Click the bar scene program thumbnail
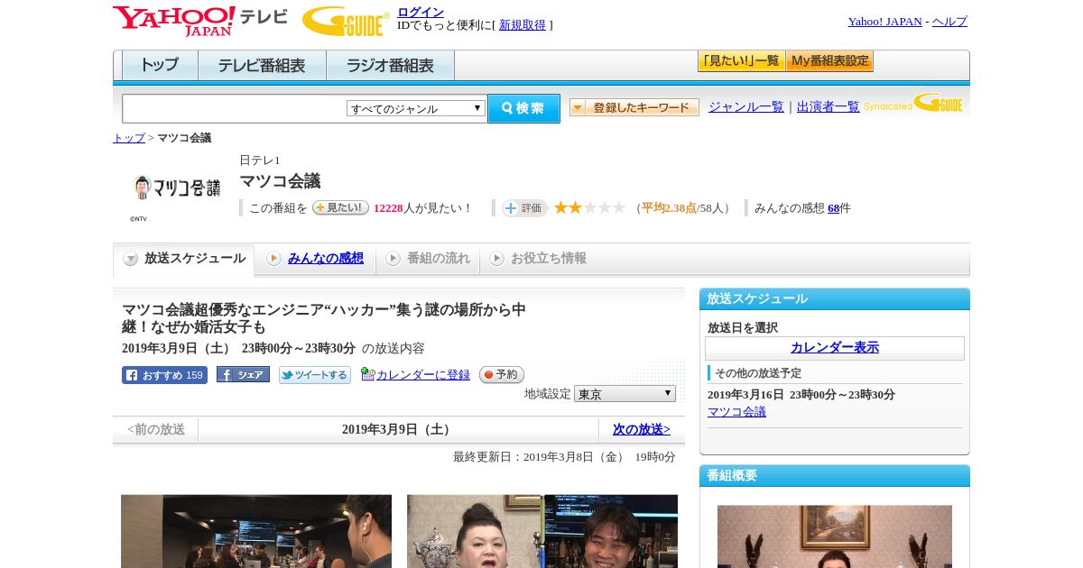1083x568 pixels. pos(256,531)
